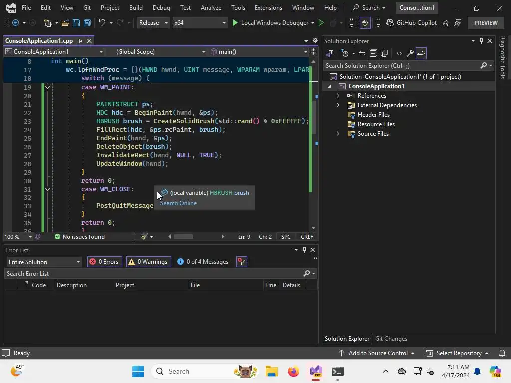Image resolution: width=511 pixels, height=383 pixels.
Task: Click the Send Feedback person icon
Action: click(458, 23)
